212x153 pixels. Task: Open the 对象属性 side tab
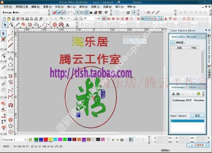[x=209, y=72]
